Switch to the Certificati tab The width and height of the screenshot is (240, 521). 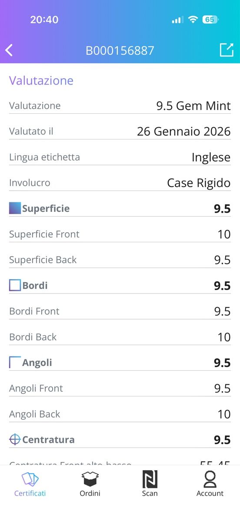pyautogui.click(x=30, y=485)
